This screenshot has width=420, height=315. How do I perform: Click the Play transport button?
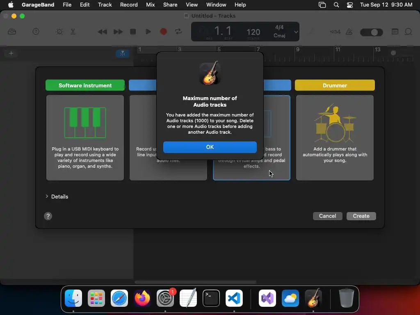click(x=148, y=32)
